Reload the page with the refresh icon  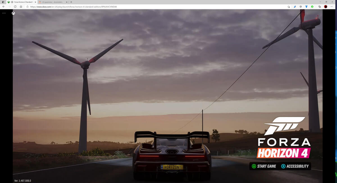[x=15, y=6]
